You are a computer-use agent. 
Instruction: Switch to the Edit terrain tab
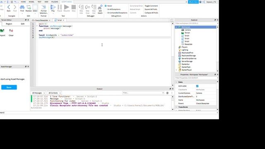point(23,24)
